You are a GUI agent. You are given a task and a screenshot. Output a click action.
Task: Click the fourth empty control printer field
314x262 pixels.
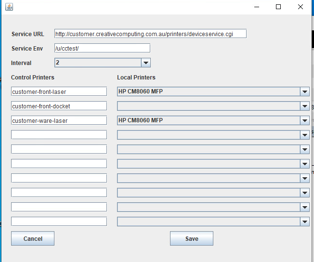(59, 135)
